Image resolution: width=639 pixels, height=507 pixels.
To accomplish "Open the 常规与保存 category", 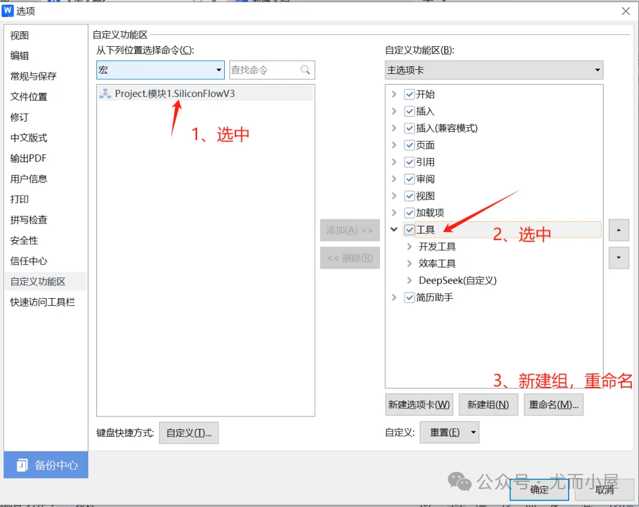I will click(46, 76).
